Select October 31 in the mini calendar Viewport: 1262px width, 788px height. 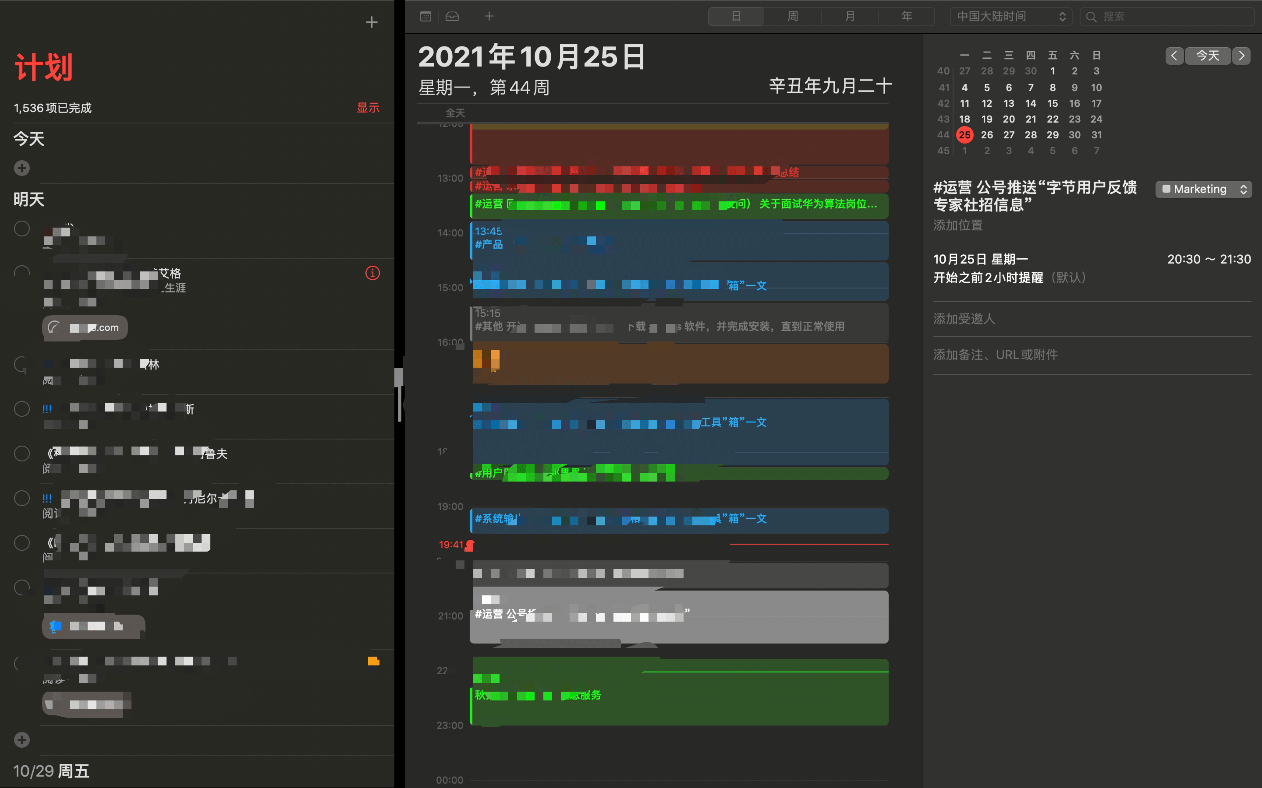tap(1096, 134)
